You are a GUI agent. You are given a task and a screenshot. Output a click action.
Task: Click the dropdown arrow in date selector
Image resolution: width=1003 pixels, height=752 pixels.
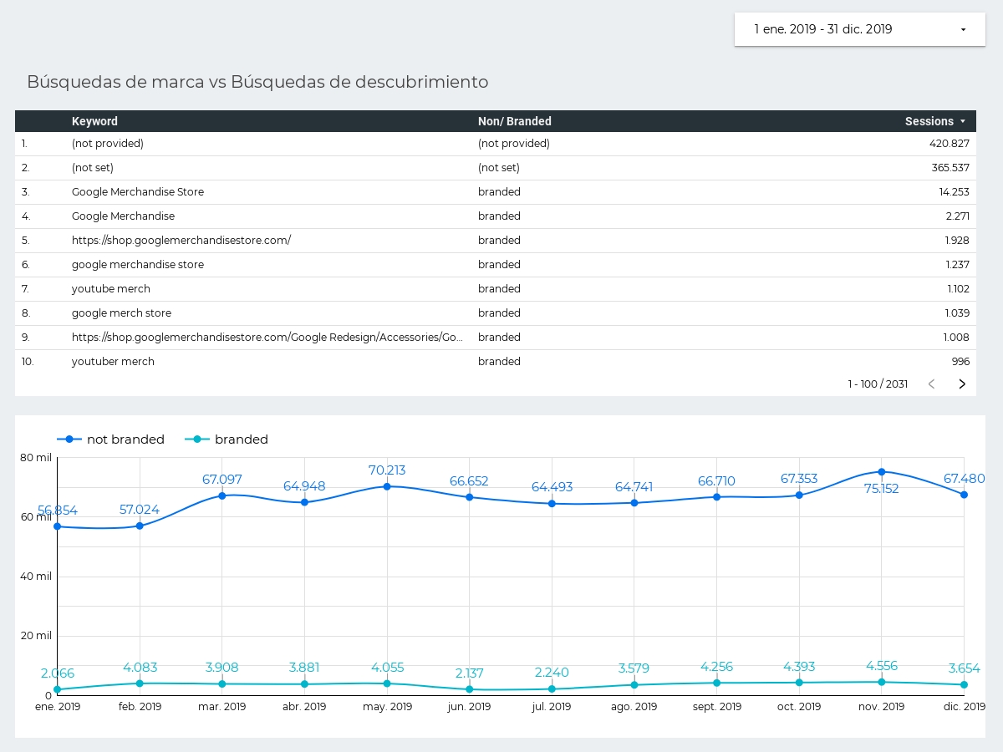click(x=963, y=29)
